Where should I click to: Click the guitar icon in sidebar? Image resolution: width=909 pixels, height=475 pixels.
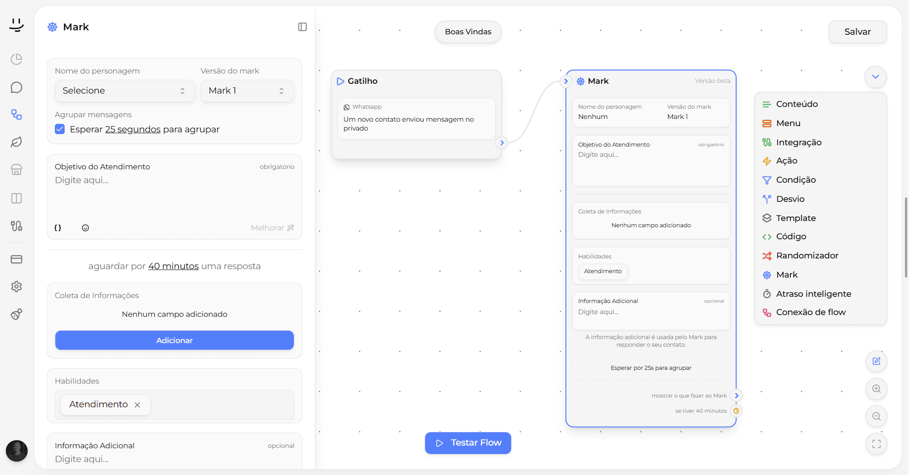(x=17, y=314)
